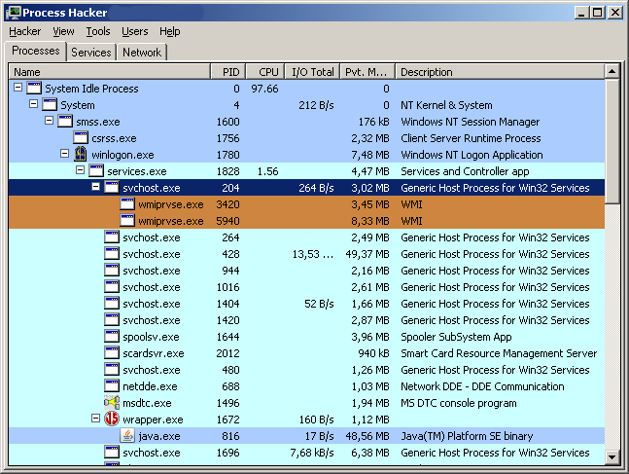
Task: Sort by the CPU column header
Action: point(265,72)
